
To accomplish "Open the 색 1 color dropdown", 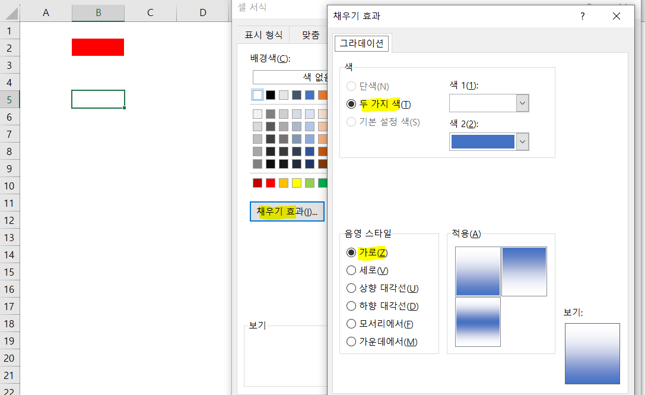I will [x=522, y=103].
